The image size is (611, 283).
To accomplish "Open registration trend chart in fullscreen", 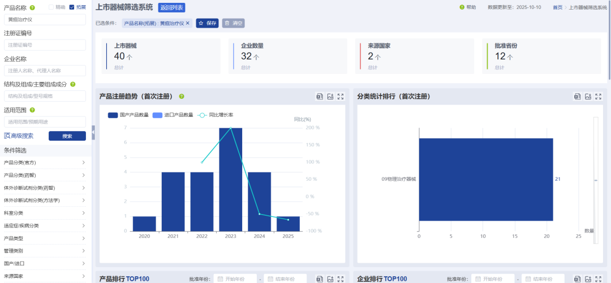I will (341, 97).
